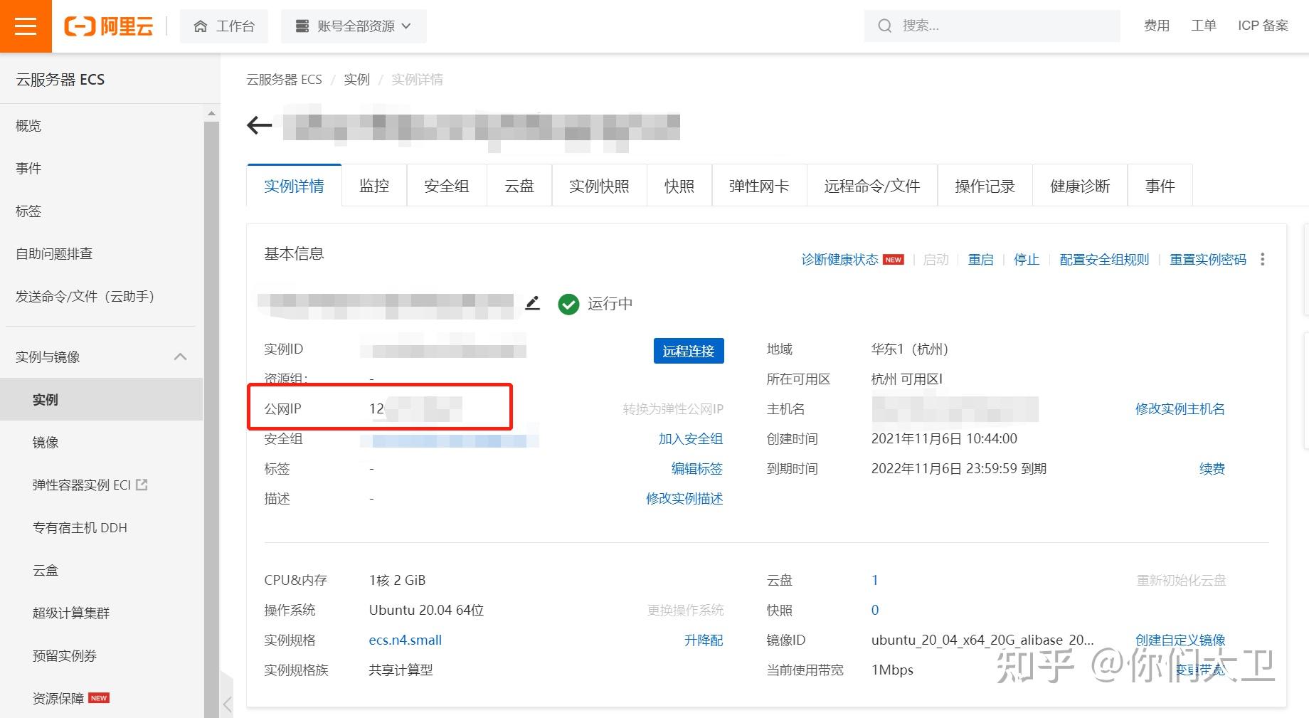Open 配置安全组规则
The width and height of the screenshot is (1309, 718).
pyautogui.click(x=1104, y=260)
